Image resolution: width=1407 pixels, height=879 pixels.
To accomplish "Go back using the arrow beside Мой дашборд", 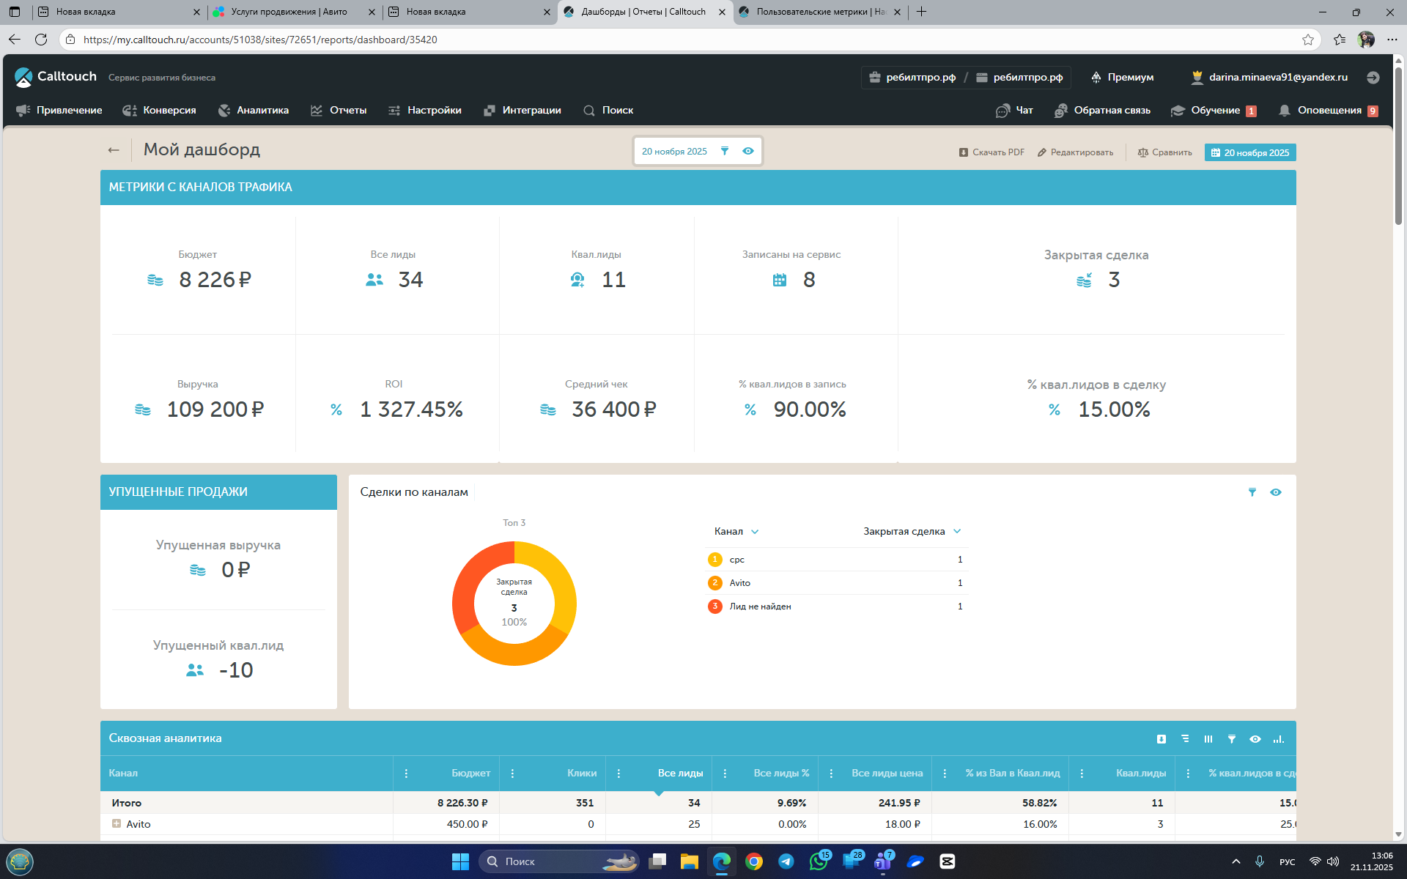I will pos(114,150).
